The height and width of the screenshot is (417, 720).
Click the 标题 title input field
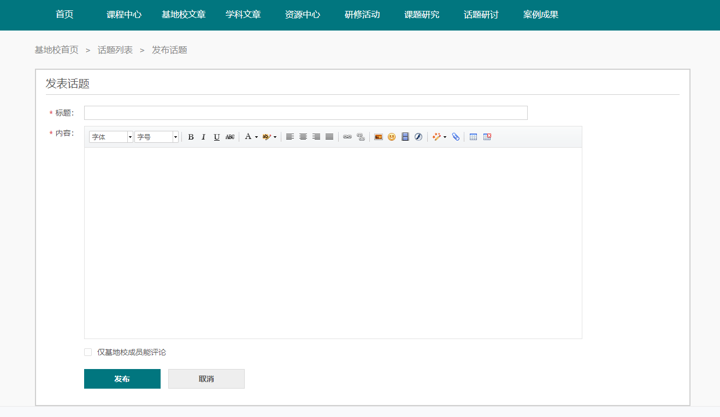(x=305, y=113)
